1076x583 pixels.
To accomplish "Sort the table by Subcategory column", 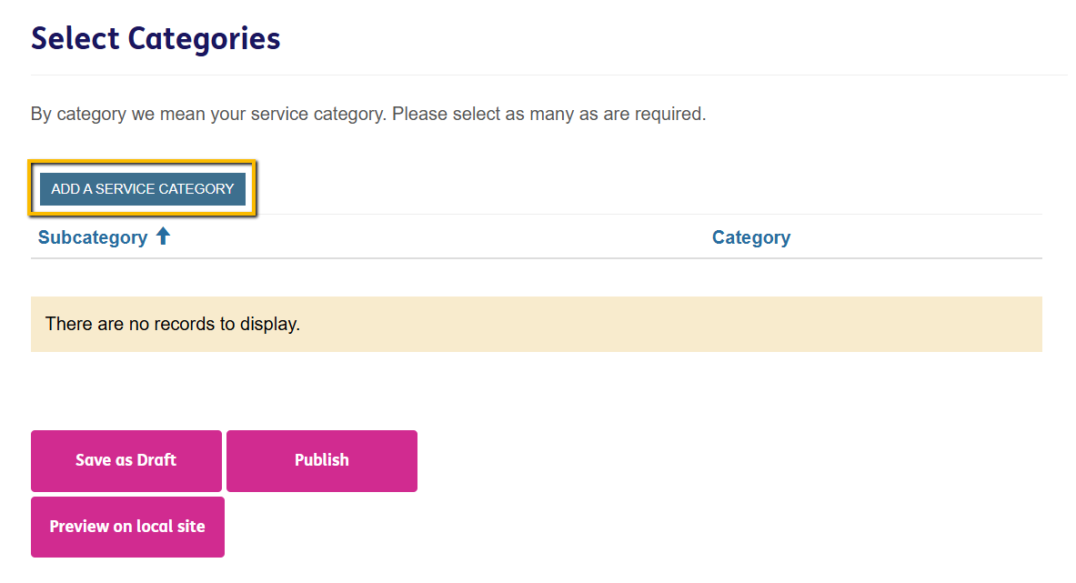I will click(x=93, y=237).
